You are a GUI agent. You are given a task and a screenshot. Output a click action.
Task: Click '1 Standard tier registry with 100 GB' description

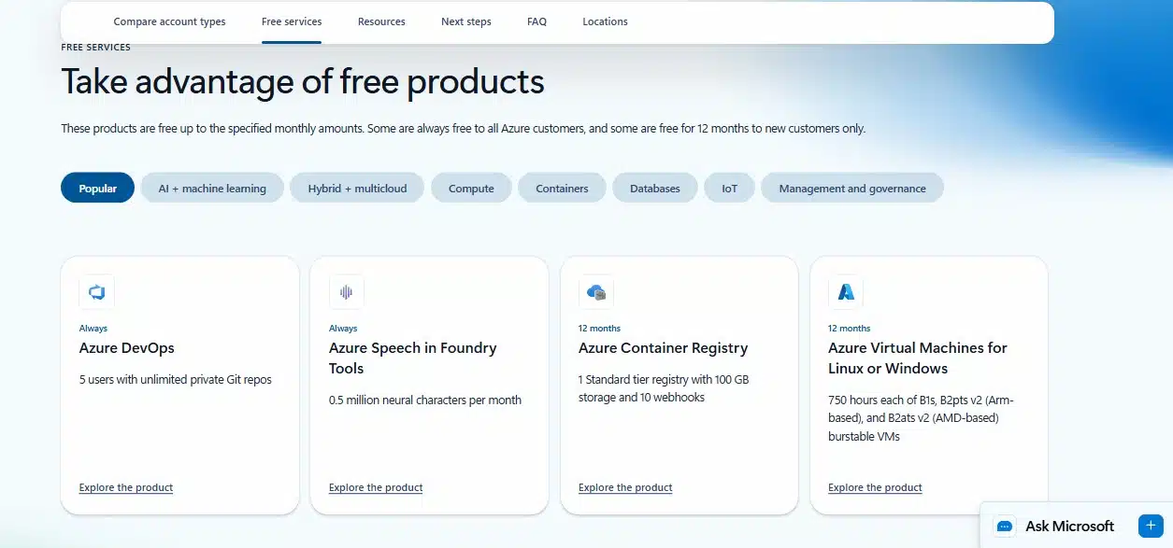pos(664,388)
